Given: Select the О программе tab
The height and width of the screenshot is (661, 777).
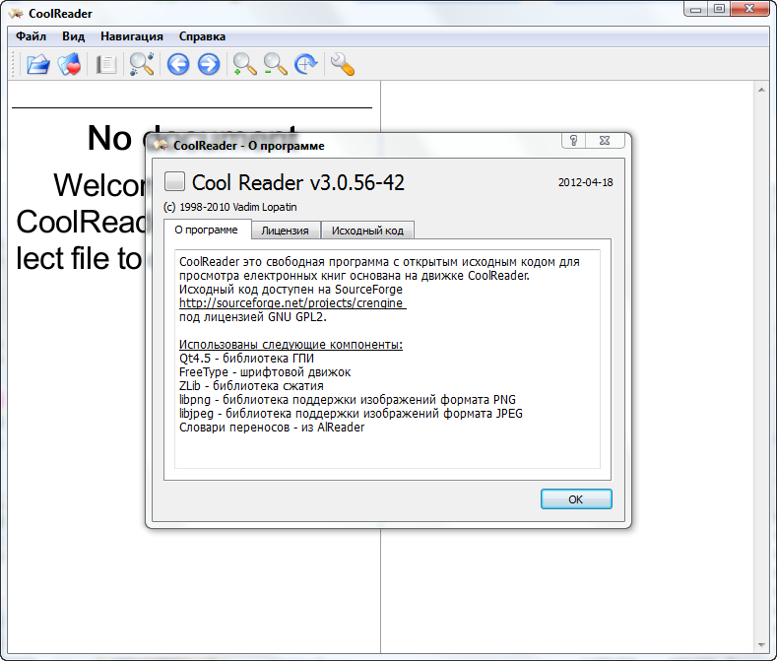Looking at the screenshot, I should (206, 230).
